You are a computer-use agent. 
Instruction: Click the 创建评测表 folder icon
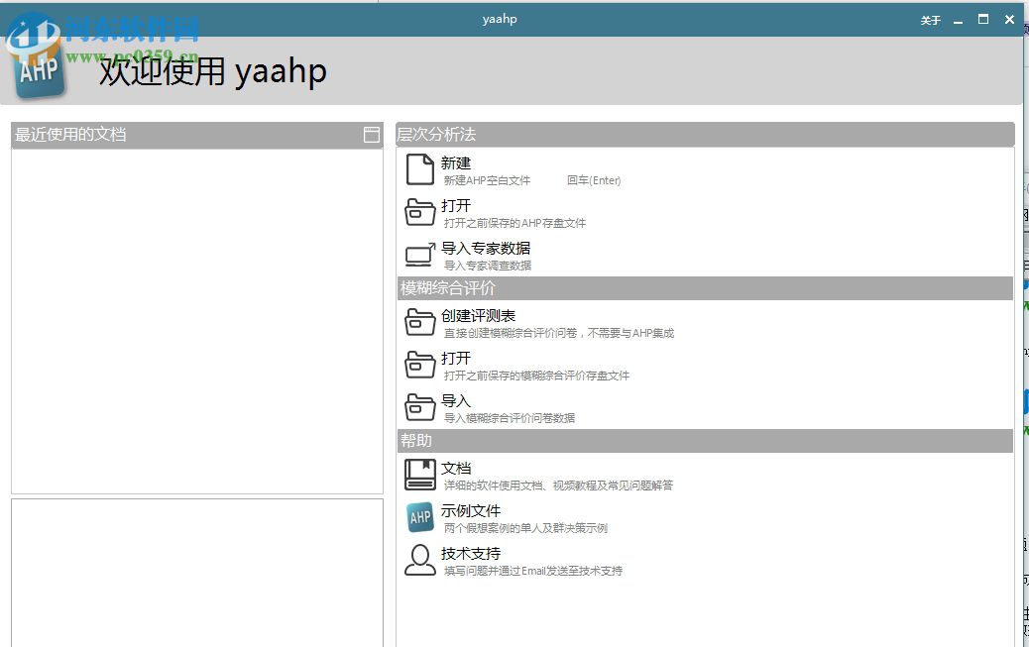tap(419, 322)
